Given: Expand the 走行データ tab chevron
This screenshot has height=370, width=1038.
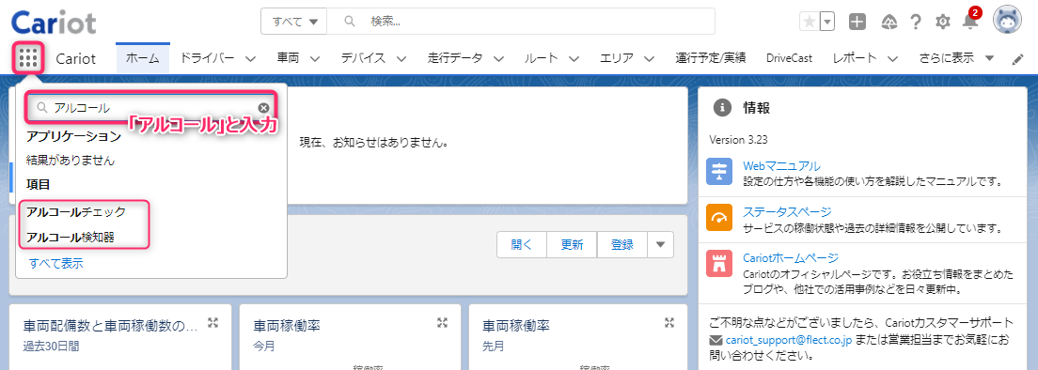Looking at the screenshot, I should (x=497, y=59).
